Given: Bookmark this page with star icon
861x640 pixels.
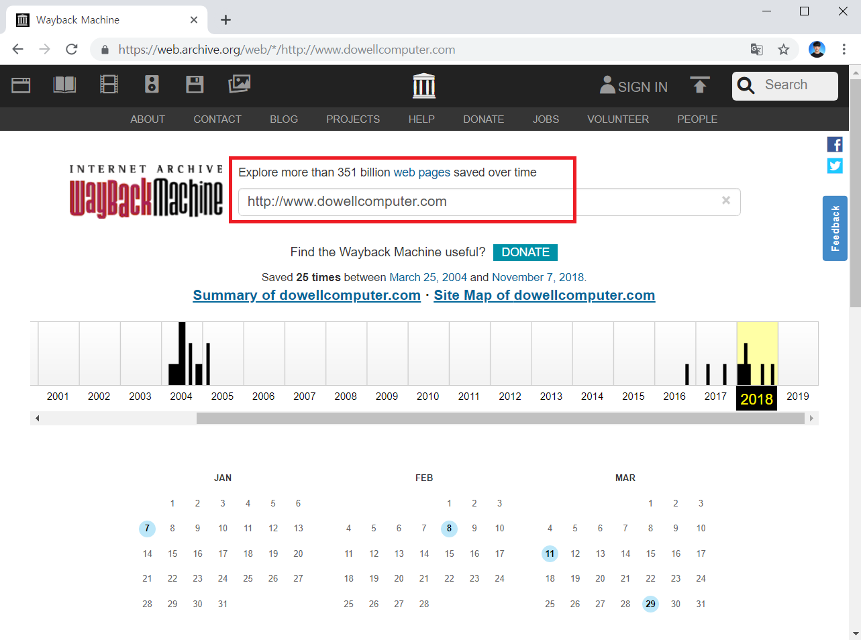Looking at the screenshot, I should click(783, 49).
